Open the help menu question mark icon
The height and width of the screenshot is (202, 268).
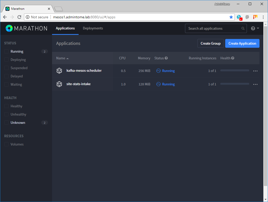[x=253, y=28]
